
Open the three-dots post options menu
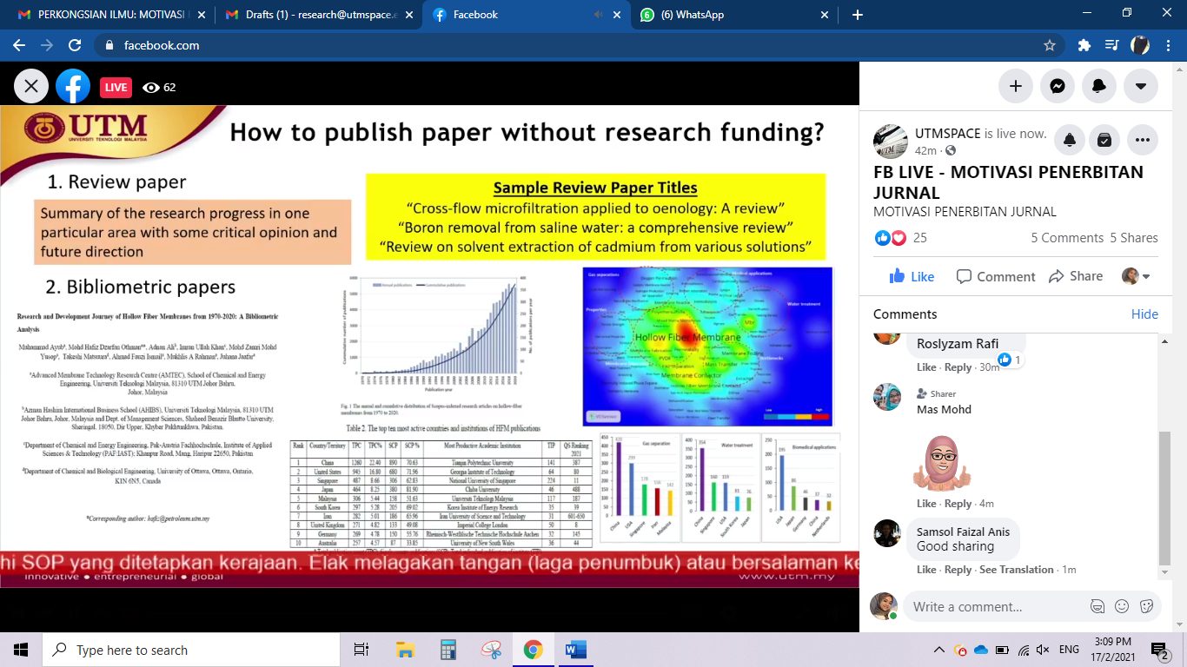click(x=1142, y=139)
